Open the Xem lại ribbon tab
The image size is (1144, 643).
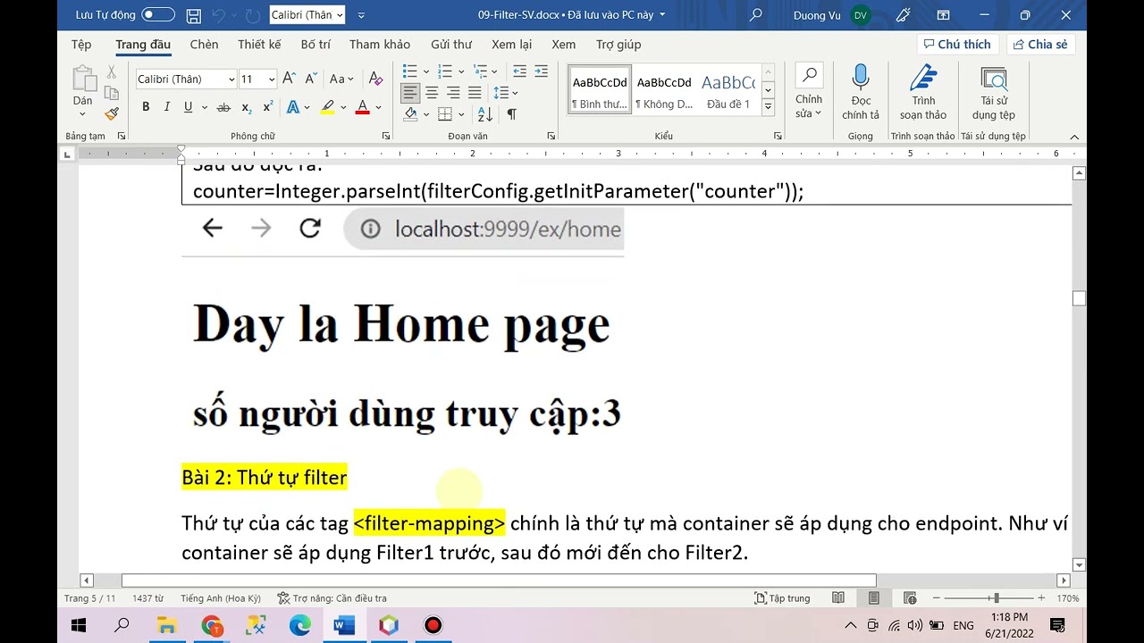point(511,45)
